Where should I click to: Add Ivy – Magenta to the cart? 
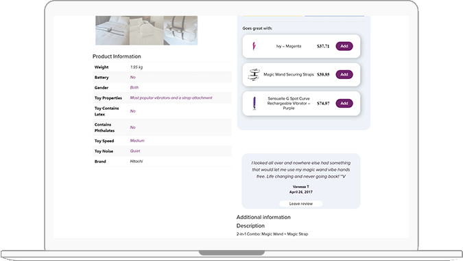(344, 46)
